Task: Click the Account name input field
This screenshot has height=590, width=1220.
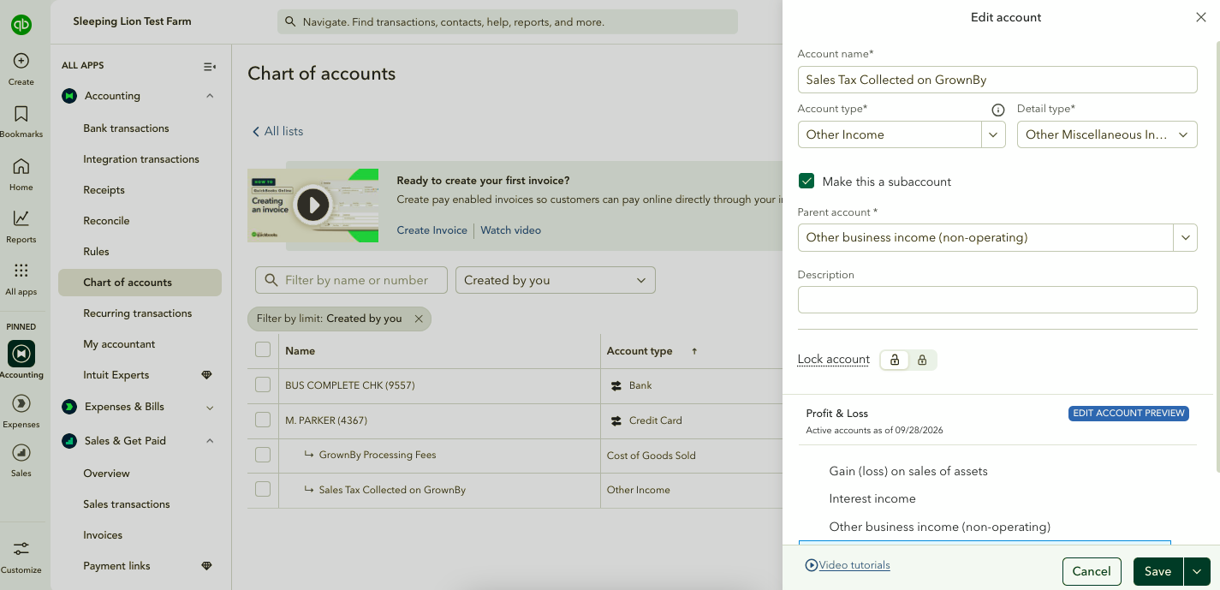Action: point(997,80)
